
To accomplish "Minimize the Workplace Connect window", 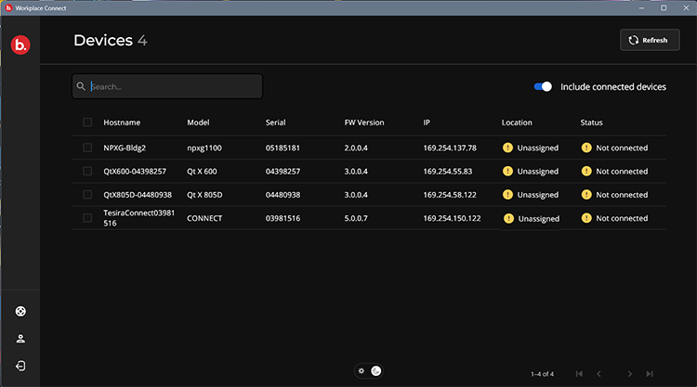I will point(641,8).
